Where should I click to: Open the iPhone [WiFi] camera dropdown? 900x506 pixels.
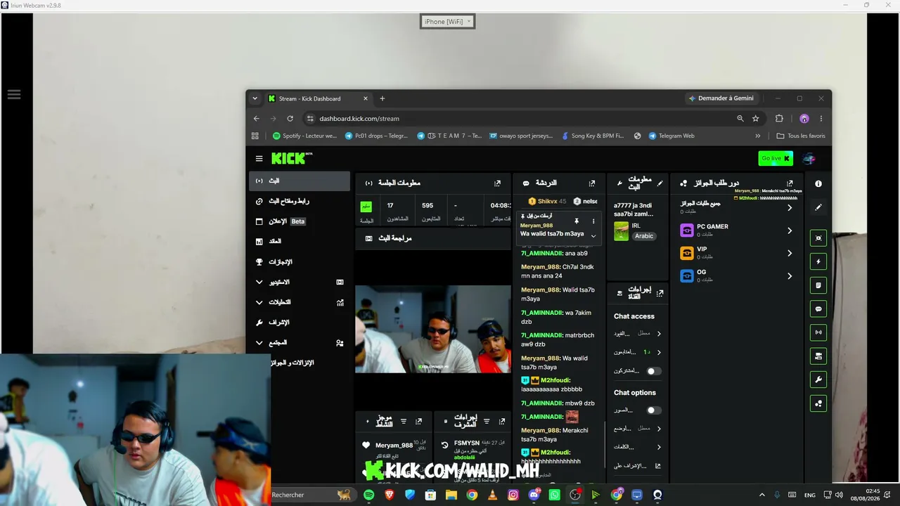click(x=447, y=22)
